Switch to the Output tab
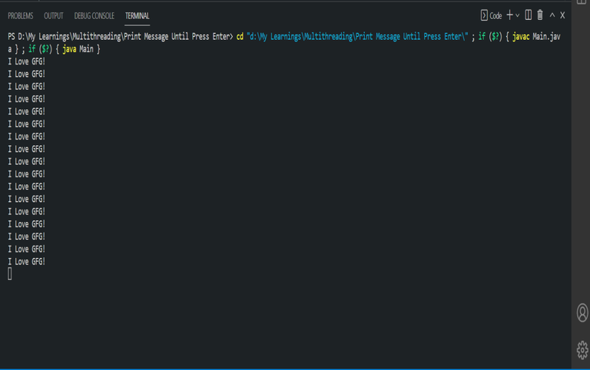This screenshot has width=590, height=370. 54,15
